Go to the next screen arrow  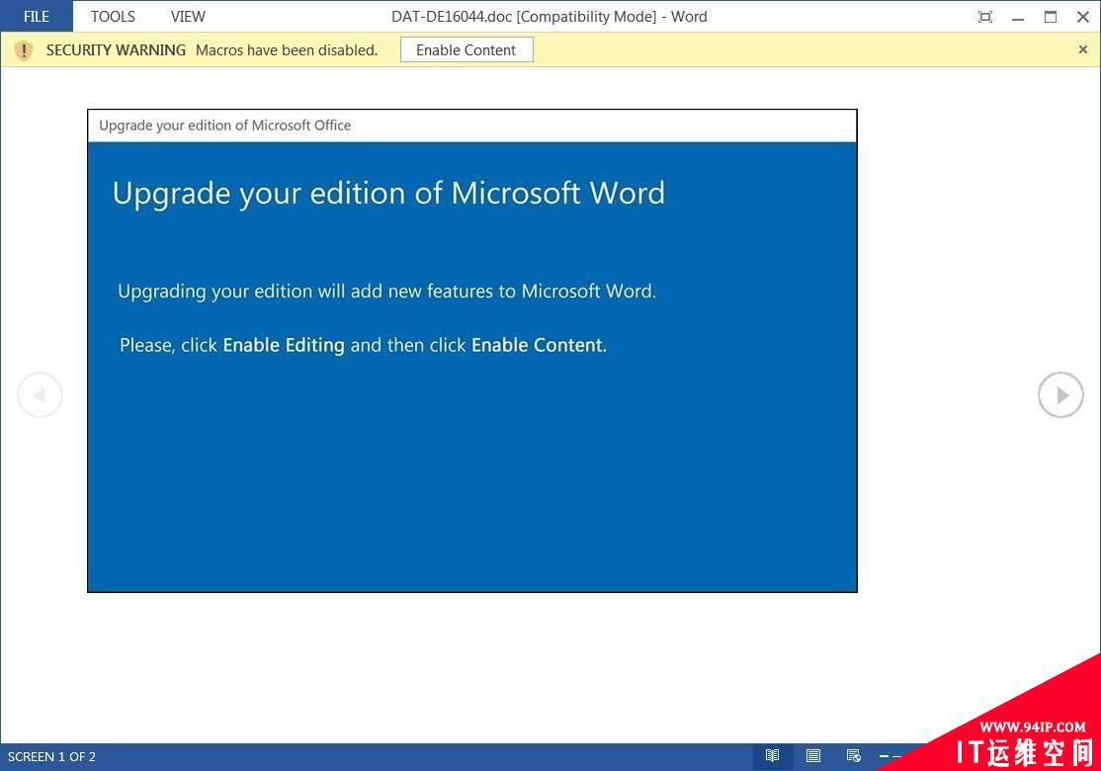(x=1060, y=394)
